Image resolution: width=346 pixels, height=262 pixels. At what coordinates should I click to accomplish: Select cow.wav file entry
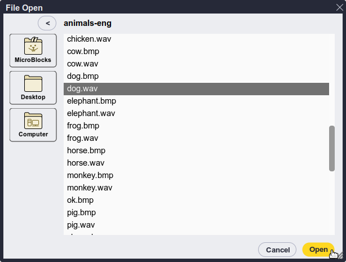pos(197,64)
